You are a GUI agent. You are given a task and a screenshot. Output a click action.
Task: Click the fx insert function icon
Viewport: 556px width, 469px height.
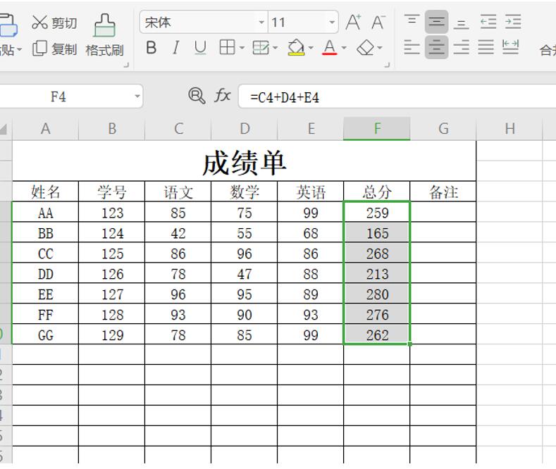(x=223, y=96)
